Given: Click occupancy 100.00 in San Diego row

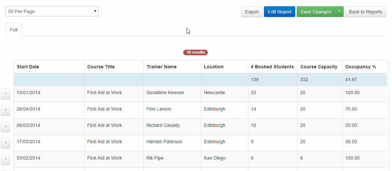Looking at the screenshot, I should [x=352, y=158].
